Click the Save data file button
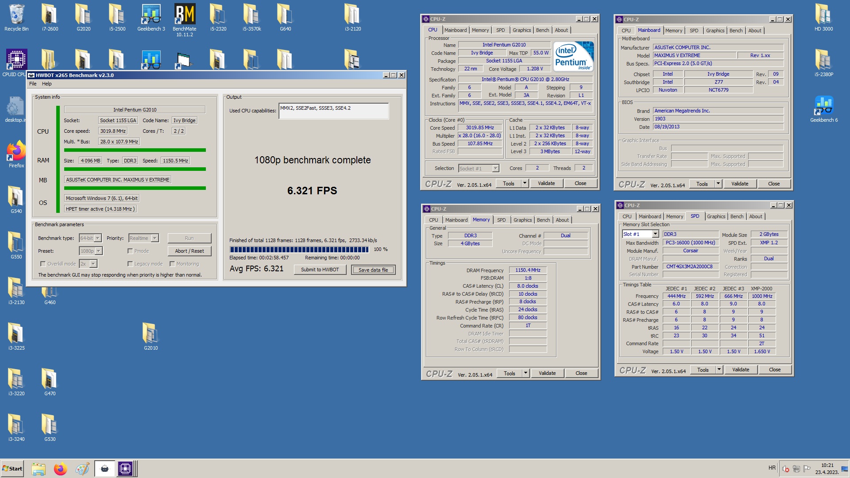The image size is (850, 478). 373,270
